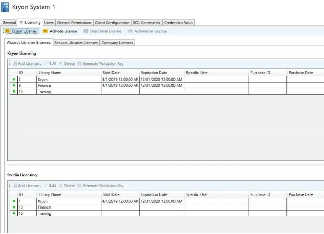Go to the SQL Commands tab
324x234 pixels.
coord(147,23)
